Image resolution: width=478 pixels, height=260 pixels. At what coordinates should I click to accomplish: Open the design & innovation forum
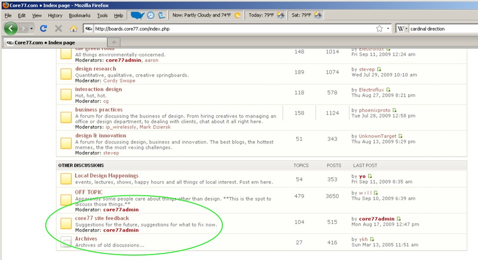(x=101, y=135)
